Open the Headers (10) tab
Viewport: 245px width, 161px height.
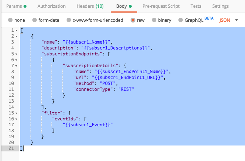(90, 6)
